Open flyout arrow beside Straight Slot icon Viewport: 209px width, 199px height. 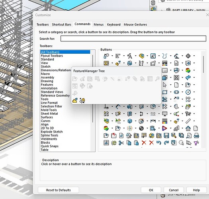(x=182, y=92)
